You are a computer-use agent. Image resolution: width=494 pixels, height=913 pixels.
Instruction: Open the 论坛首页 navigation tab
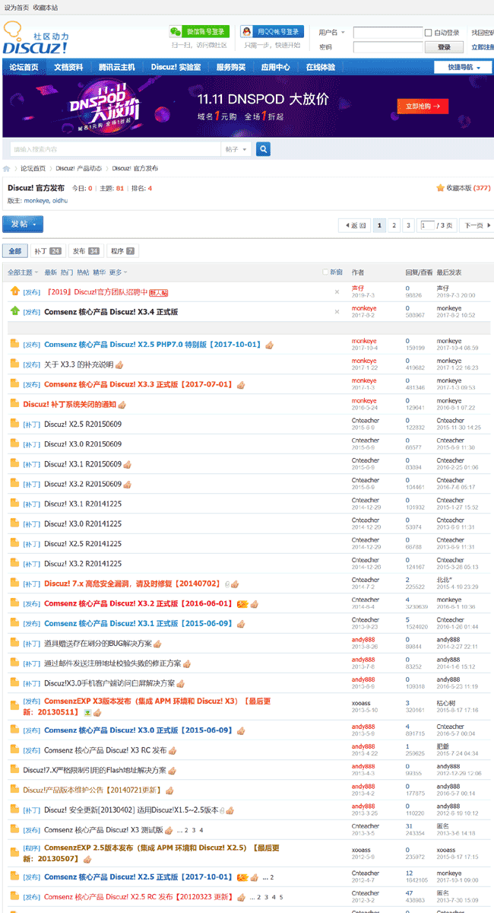pyautogui.click(x=24, y=67)
